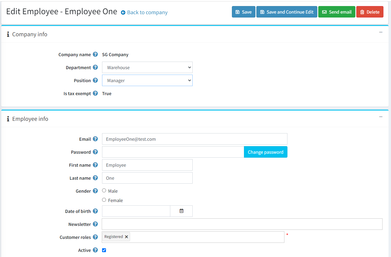Click the help icon beside Company name

click(95, 54)
